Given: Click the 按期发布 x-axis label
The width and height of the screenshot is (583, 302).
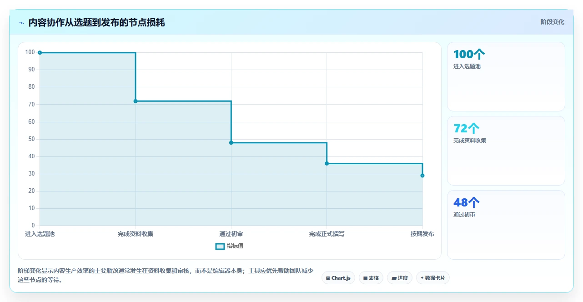Looking at the screenshot, I should (422, 234).
